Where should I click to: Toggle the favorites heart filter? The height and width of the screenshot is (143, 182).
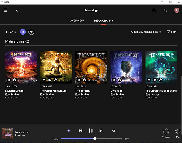coord(31,32)
